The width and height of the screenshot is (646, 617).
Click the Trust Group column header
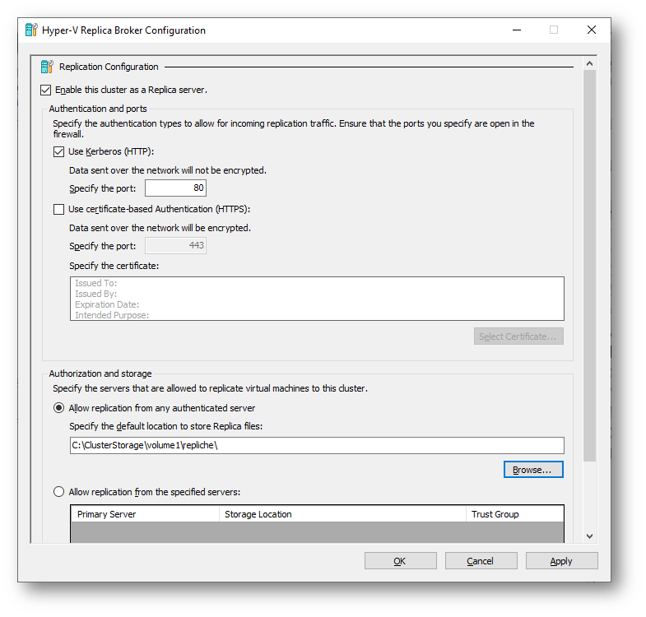click(x=514, y=514)
